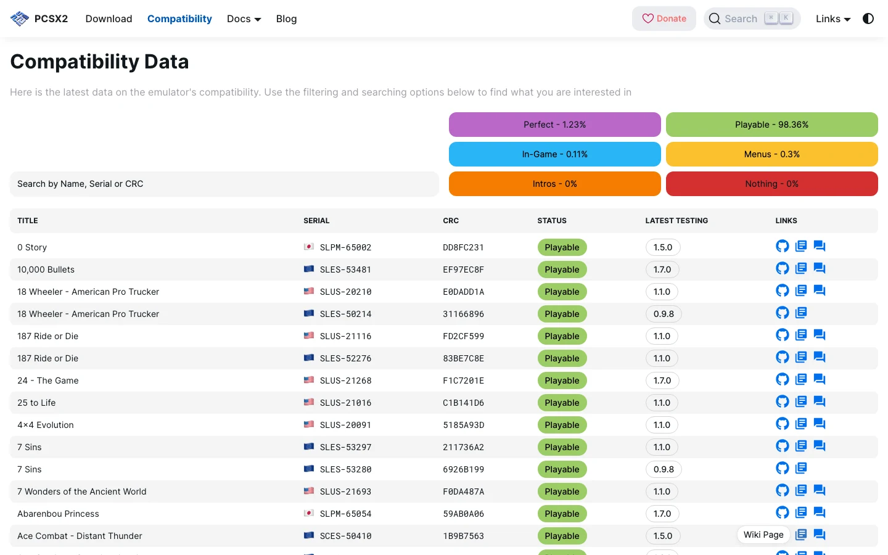888x555 pixels.
Task: Open wiki icon for Ace Combat - Distant Thunder
Action: click(801, 535)
